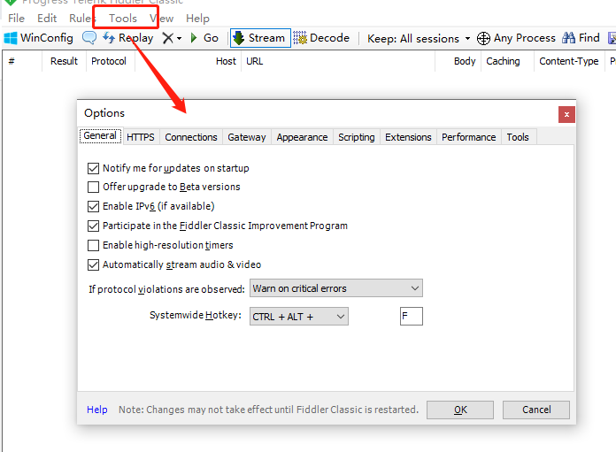Switch to the Scripting tab
616x452 pixels.
(357, 137)
